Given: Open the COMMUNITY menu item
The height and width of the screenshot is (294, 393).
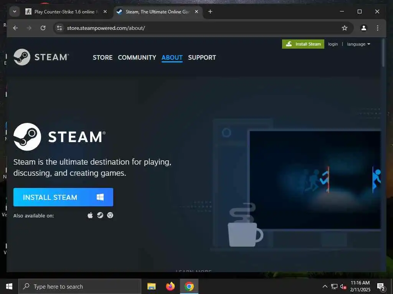Looking at the screenshot, I should [x=137, y=57].
